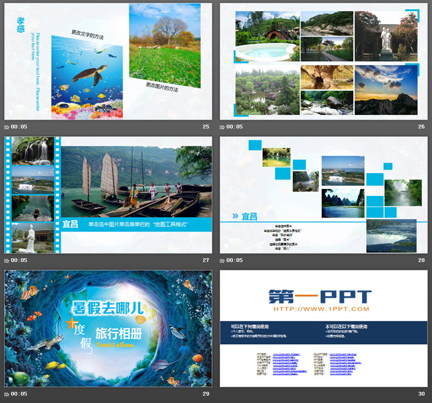The height and width of the screenshot is (403, 432).
Task: Click the transition star icon under slide 26
Action: coord(222,127)
